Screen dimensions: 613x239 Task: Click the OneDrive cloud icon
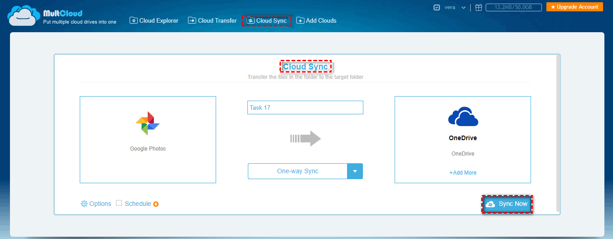click(x=463, y=117)
